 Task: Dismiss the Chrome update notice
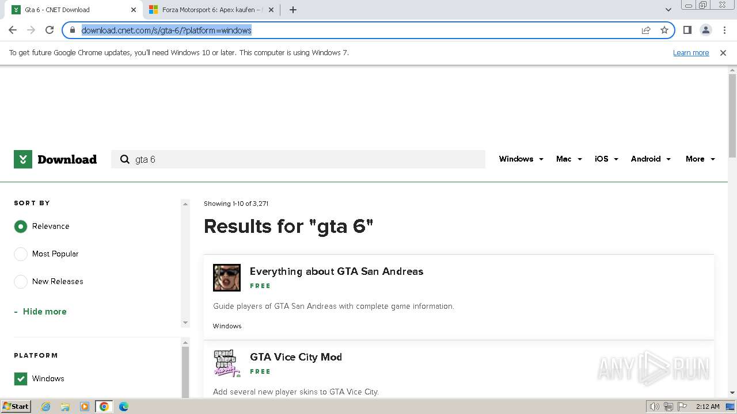(723, 52)
